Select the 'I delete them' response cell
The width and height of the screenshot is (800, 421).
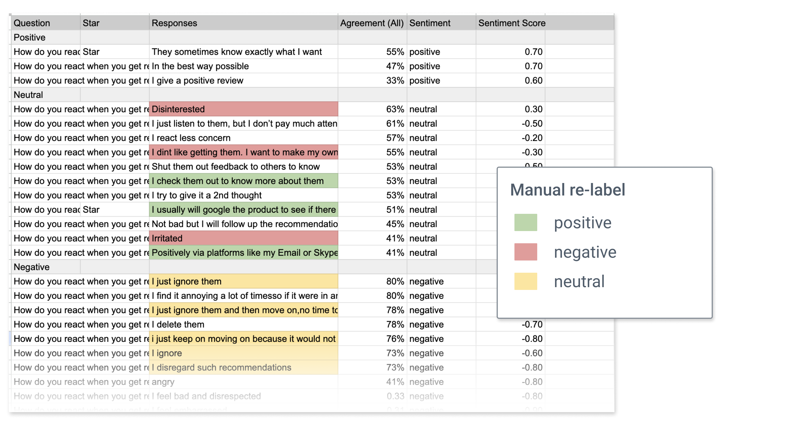click(x=244, y=324)
